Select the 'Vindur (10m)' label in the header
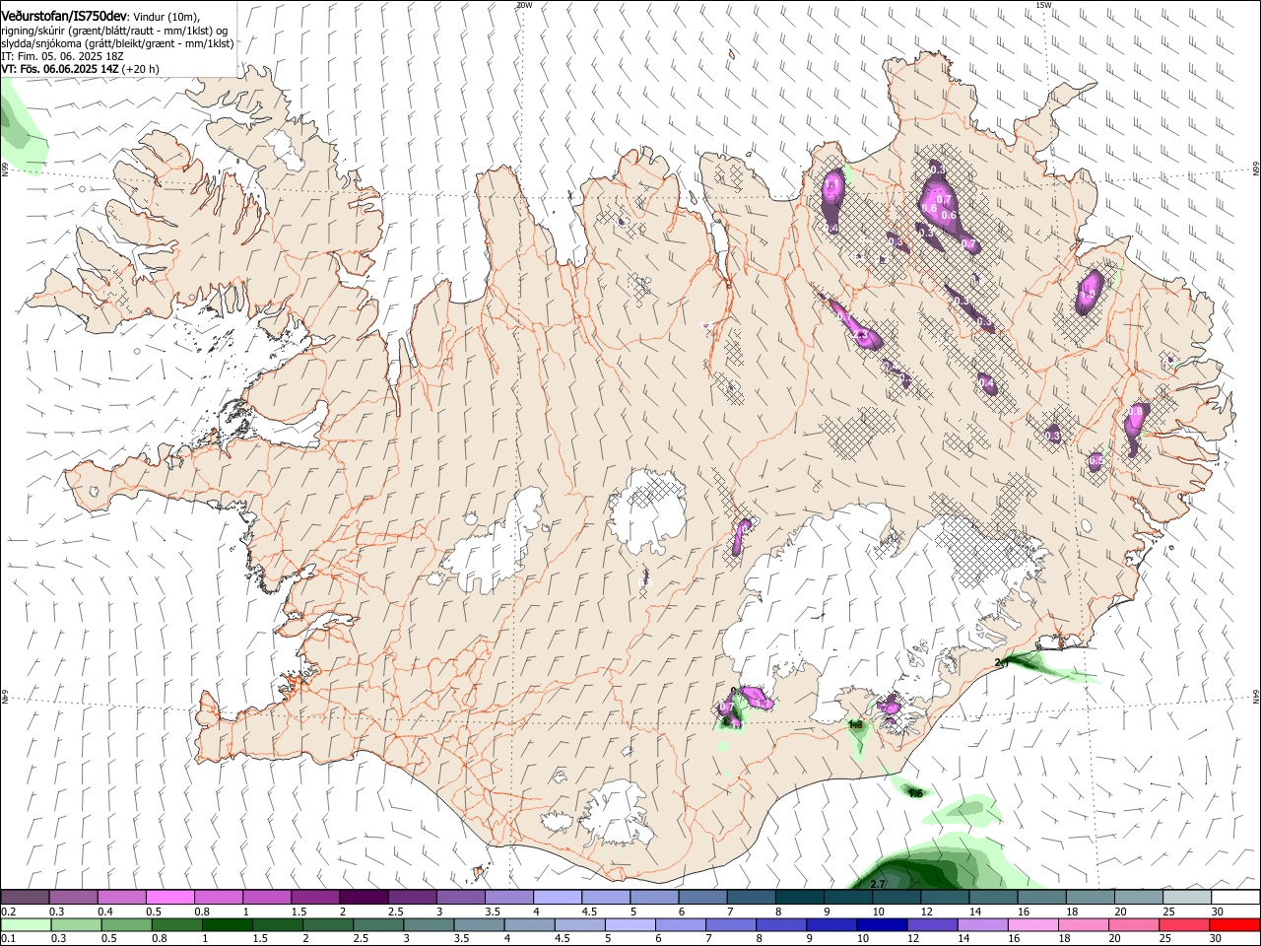 pyautogui.click(x=166, y=16)
